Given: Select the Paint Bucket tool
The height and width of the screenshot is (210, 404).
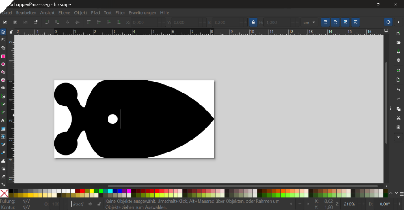Looking at the screenshot, I should tap(3, 152).
